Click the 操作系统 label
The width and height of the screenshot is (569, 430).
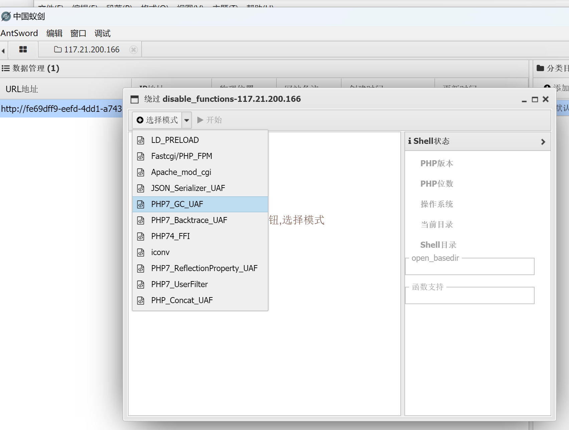point(436,204)
